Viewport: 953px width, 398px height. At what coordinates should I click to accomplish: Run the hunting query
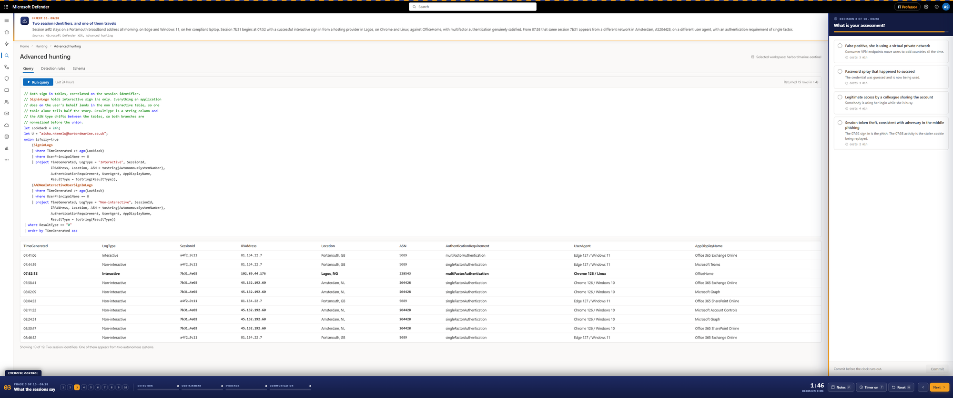(x=38, y=82)
